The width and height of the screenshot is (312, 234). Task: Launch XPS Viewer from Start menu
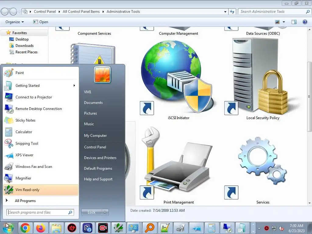(41, 155)
